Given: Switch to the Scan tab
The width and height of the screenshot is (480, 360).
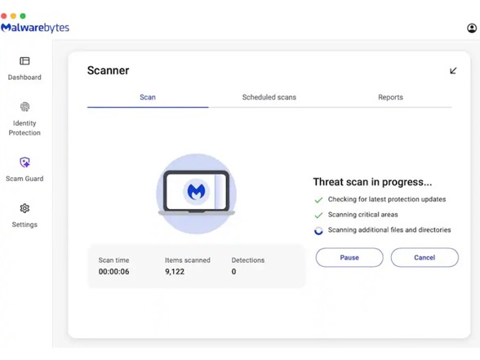Looking at the screenshot, I should (148, 97).
